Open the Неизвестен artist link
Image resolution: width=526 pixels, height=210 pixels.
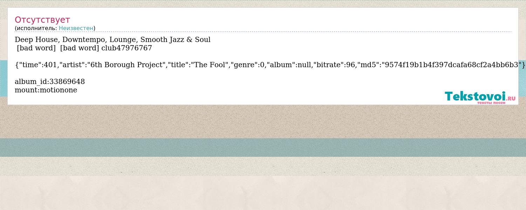click(x=76, y=28)
